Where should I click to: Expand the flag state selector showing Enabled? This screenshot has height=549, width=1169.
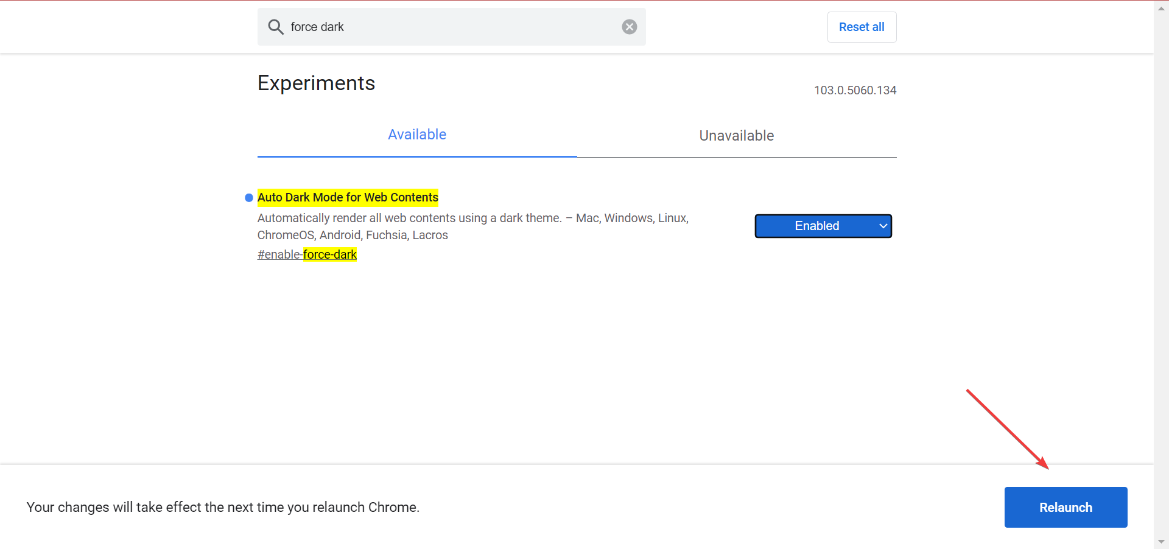click(823, 226)
